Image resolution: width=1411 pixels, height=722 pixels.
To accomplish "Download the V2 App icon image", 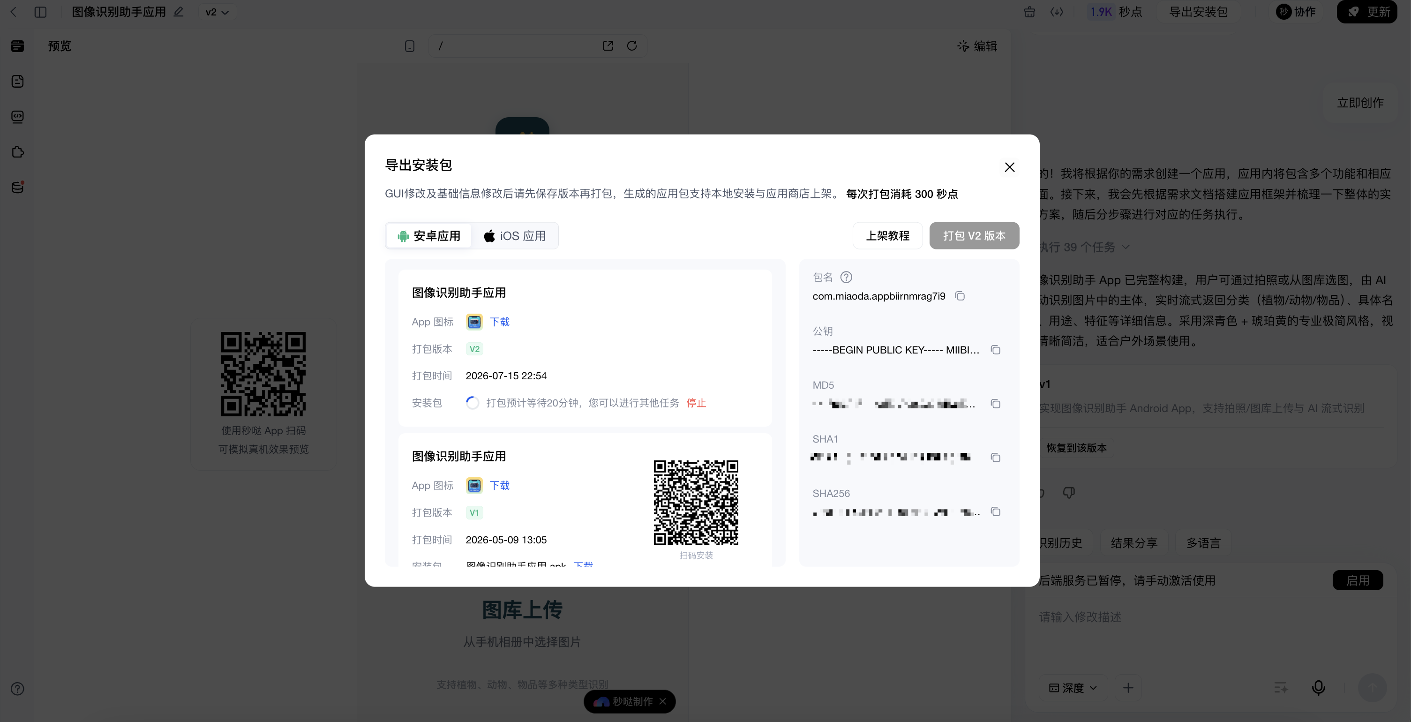I will (x=500, y=322).
